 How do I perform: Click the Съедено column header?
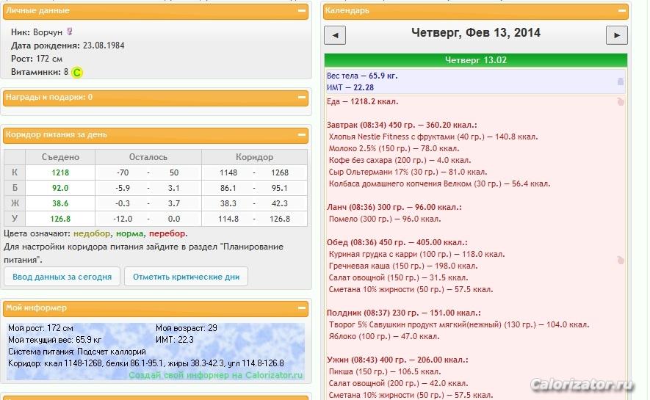pyautogui.click(x=60, y=157)
